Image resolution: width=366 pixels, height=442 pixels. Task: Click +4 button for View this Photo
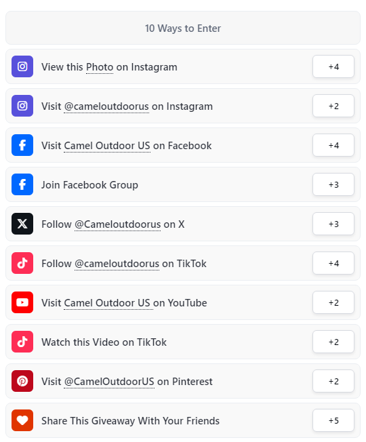pyautogui.click(x=333, y=66)
